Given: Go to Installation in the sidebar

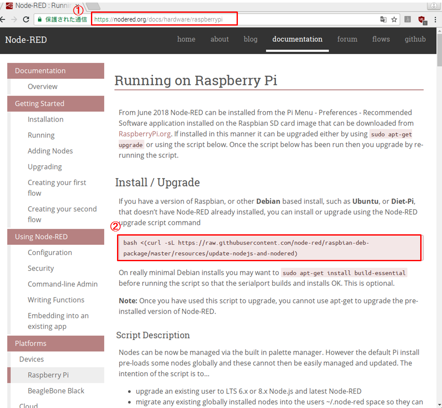Looking at the screenshot, I should (46, 119).
